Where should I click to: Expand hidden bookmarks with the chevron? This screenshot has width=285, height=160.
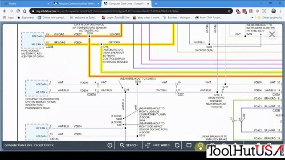(252, 18)
